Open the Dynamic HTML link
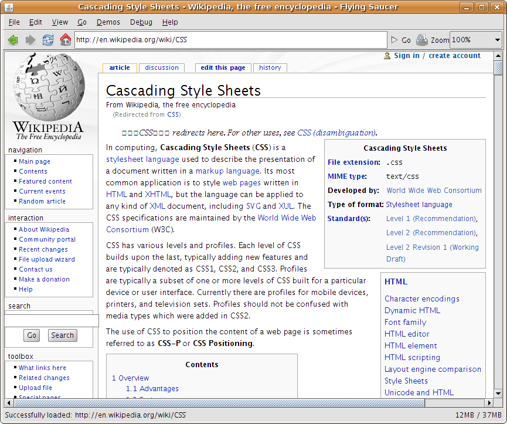The height and width of the screenshot is (424, 507). pos(412,310)
